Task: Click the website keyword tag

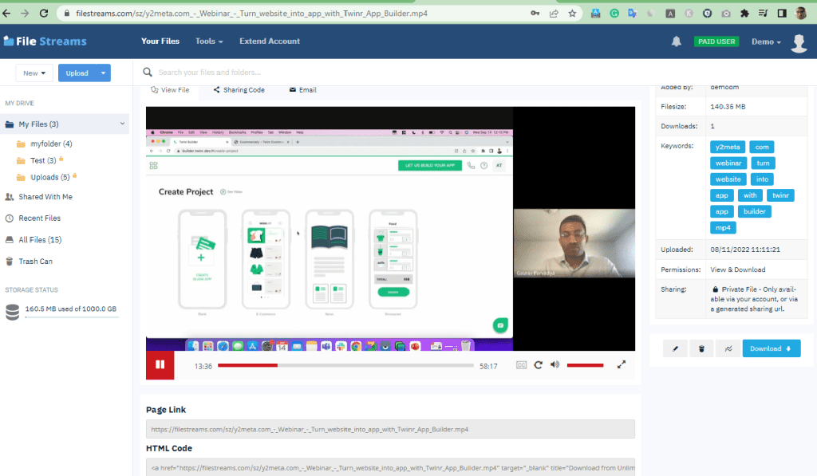Action: point(728,179)
